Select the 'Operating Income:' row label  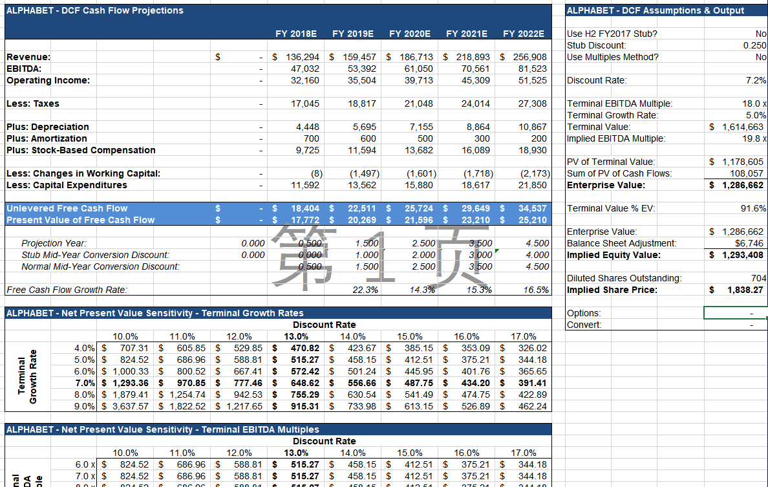(x=48, y=80)
